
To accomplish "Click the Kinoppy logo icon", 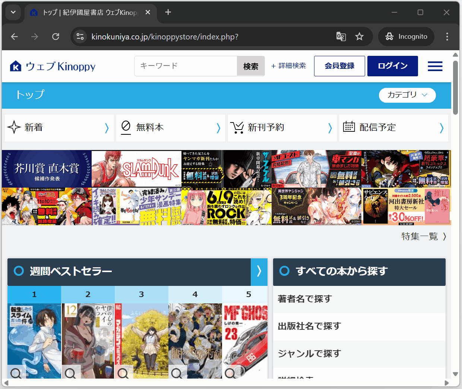I will (16, 66).
